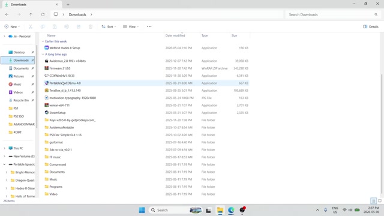Image resolution: width=384 pixels, height=216 pixels.
Task: Click the Rename toolbar icon
Action: [67, 26]
